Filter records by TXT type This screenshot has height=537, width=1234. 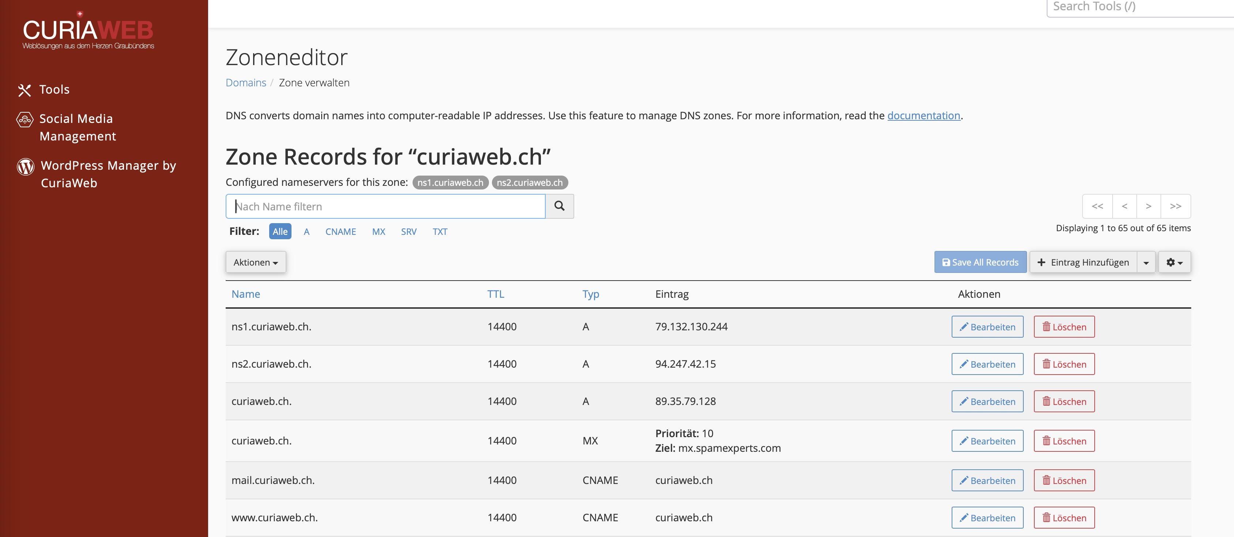point(440,232)
